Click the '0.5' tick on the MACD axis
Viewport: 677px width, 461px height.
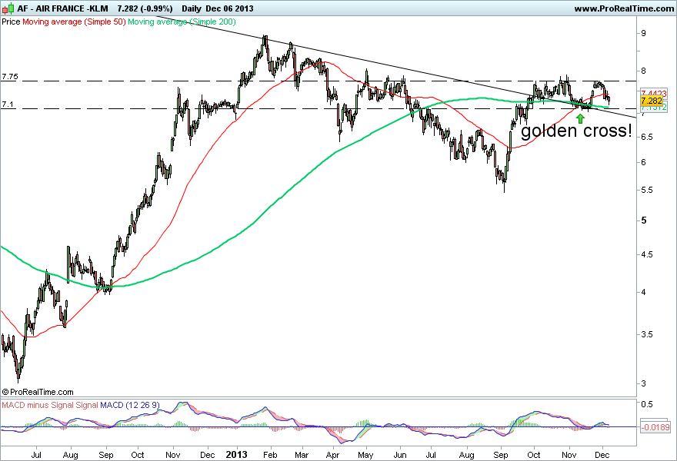pos(646,404)
